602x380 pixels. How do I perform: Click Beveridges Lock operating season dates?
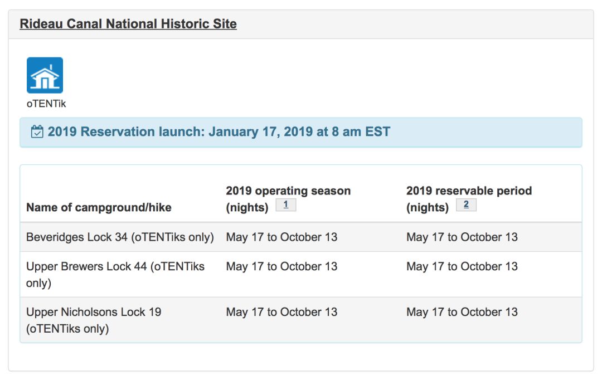pos(281,237)
